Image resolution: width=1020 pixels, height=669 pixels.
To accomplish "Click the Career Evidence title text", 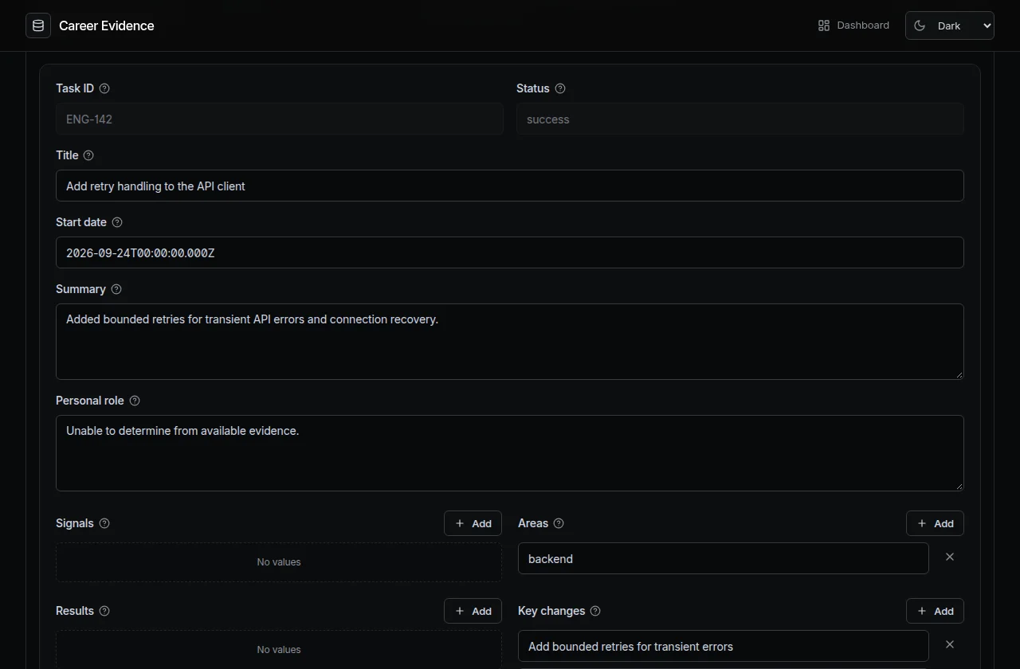I will coord(107,25).
